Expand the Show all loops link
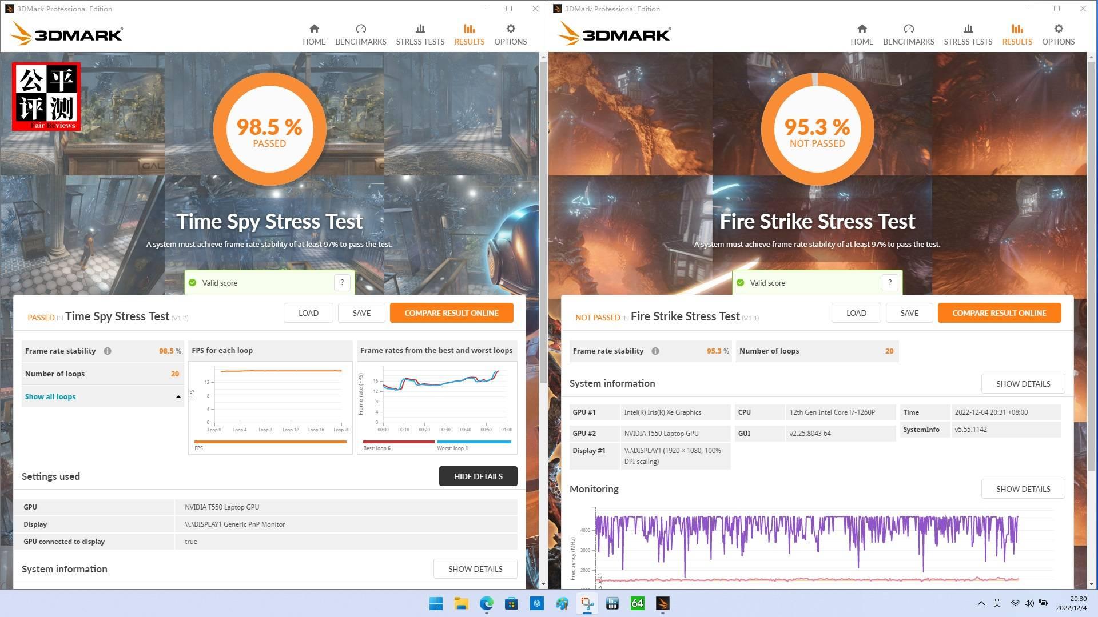1098x617 pixels. click(50, 396)
